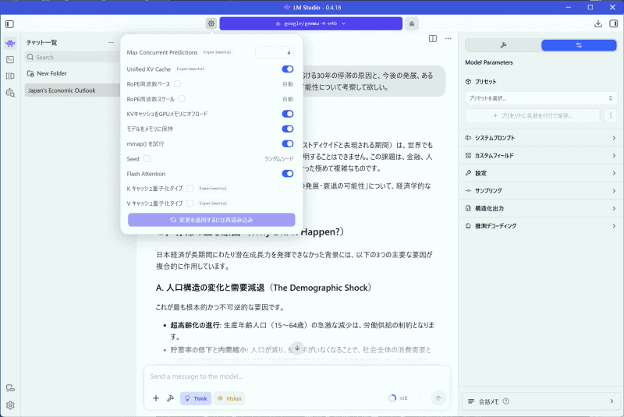Screen dimensions: 624x417
Task: Open chat more options ellipsis
Action: (x=448, y=38)
